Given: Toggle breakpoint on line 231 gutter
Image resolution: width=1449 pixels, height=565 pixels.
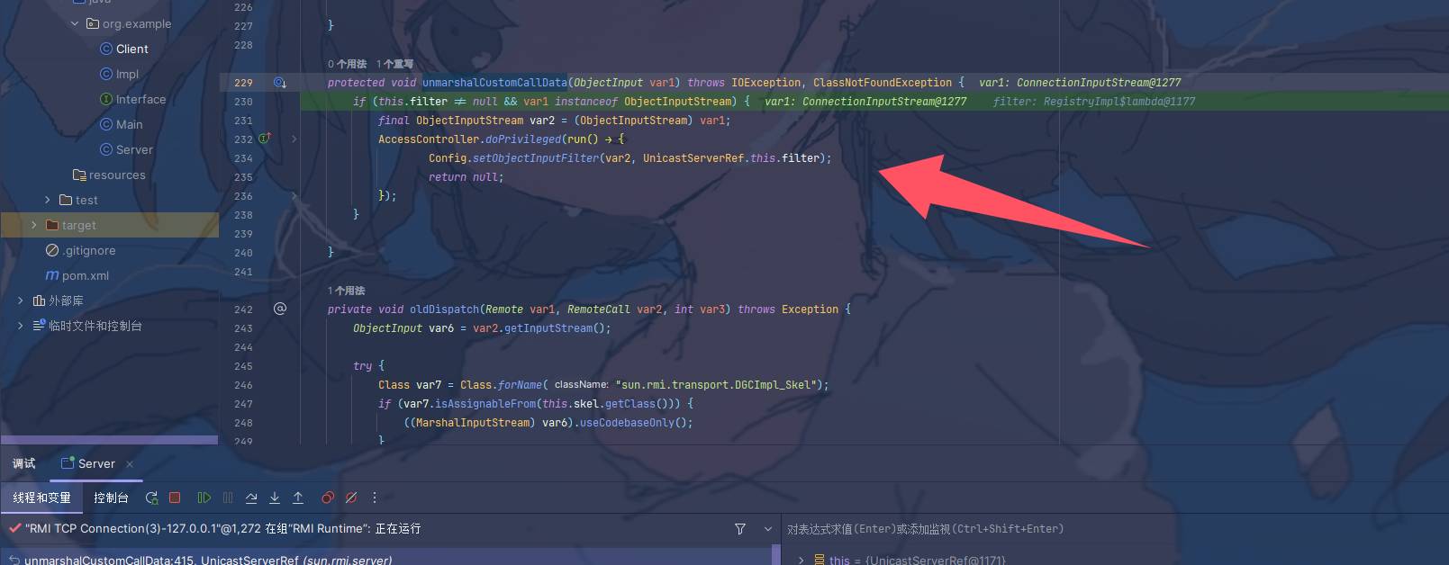Looking at the screenshot, I should pos(244,121).
